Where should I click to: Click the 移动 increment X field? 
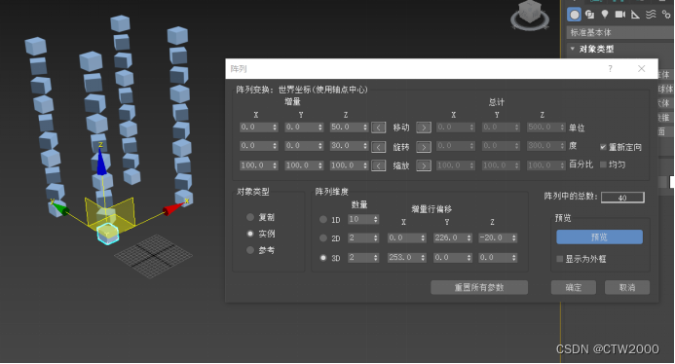click(x=255, y=127)
